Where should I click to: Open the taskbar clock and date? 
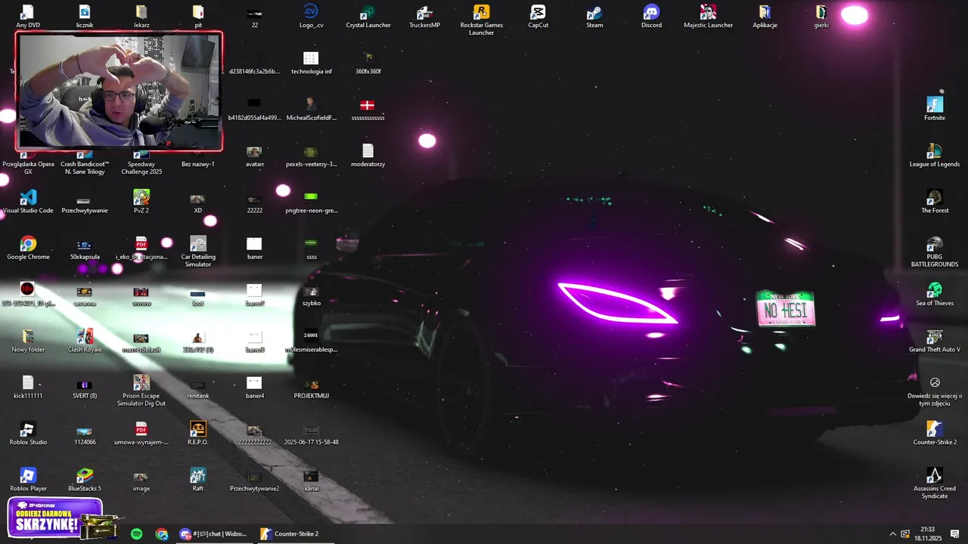[x=928, y=533]
